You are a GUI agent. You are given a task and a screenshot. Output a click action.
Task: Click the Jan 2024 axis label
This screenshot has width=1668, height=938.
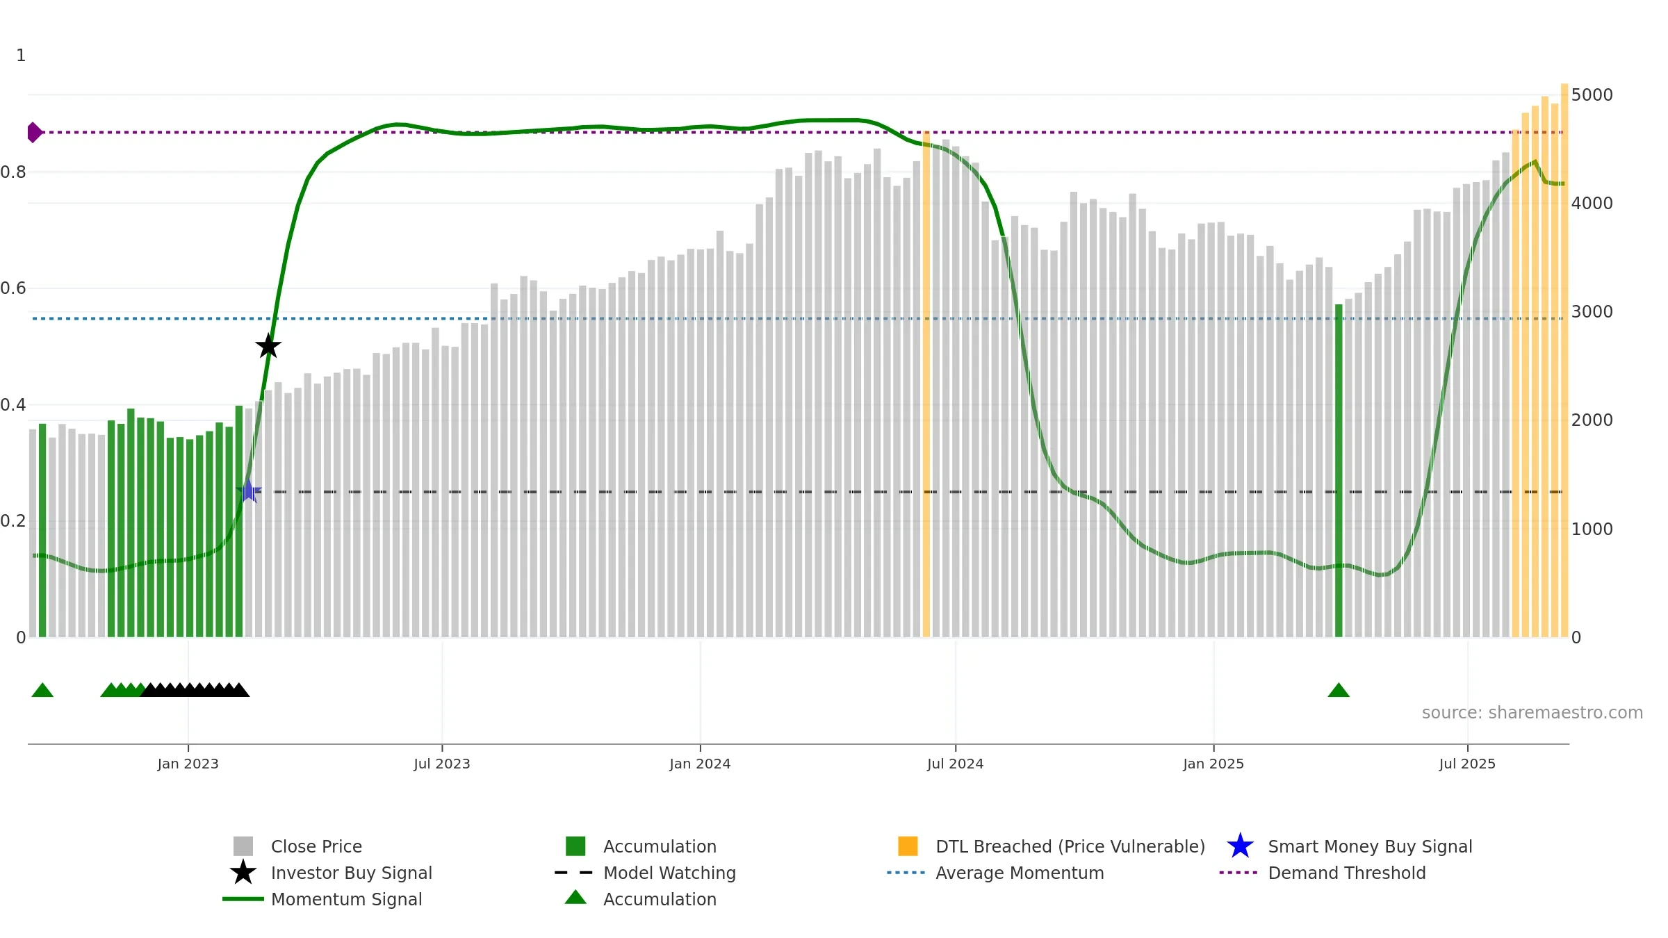tap(700, 764)
